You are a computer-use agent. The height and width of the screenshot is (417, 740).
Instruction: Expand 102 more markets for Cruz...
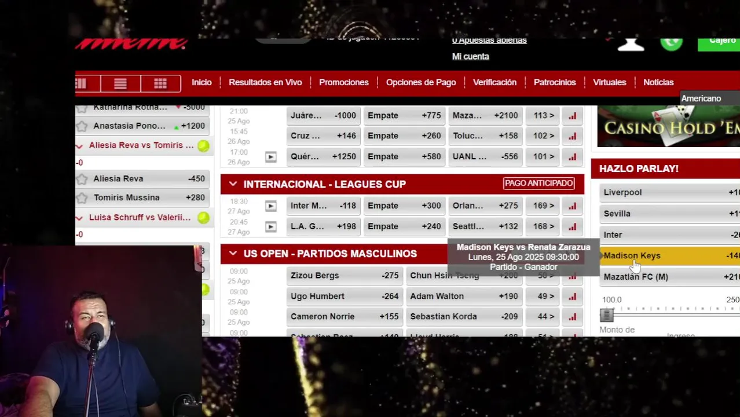pyautogui.click(x=544, y=136)
